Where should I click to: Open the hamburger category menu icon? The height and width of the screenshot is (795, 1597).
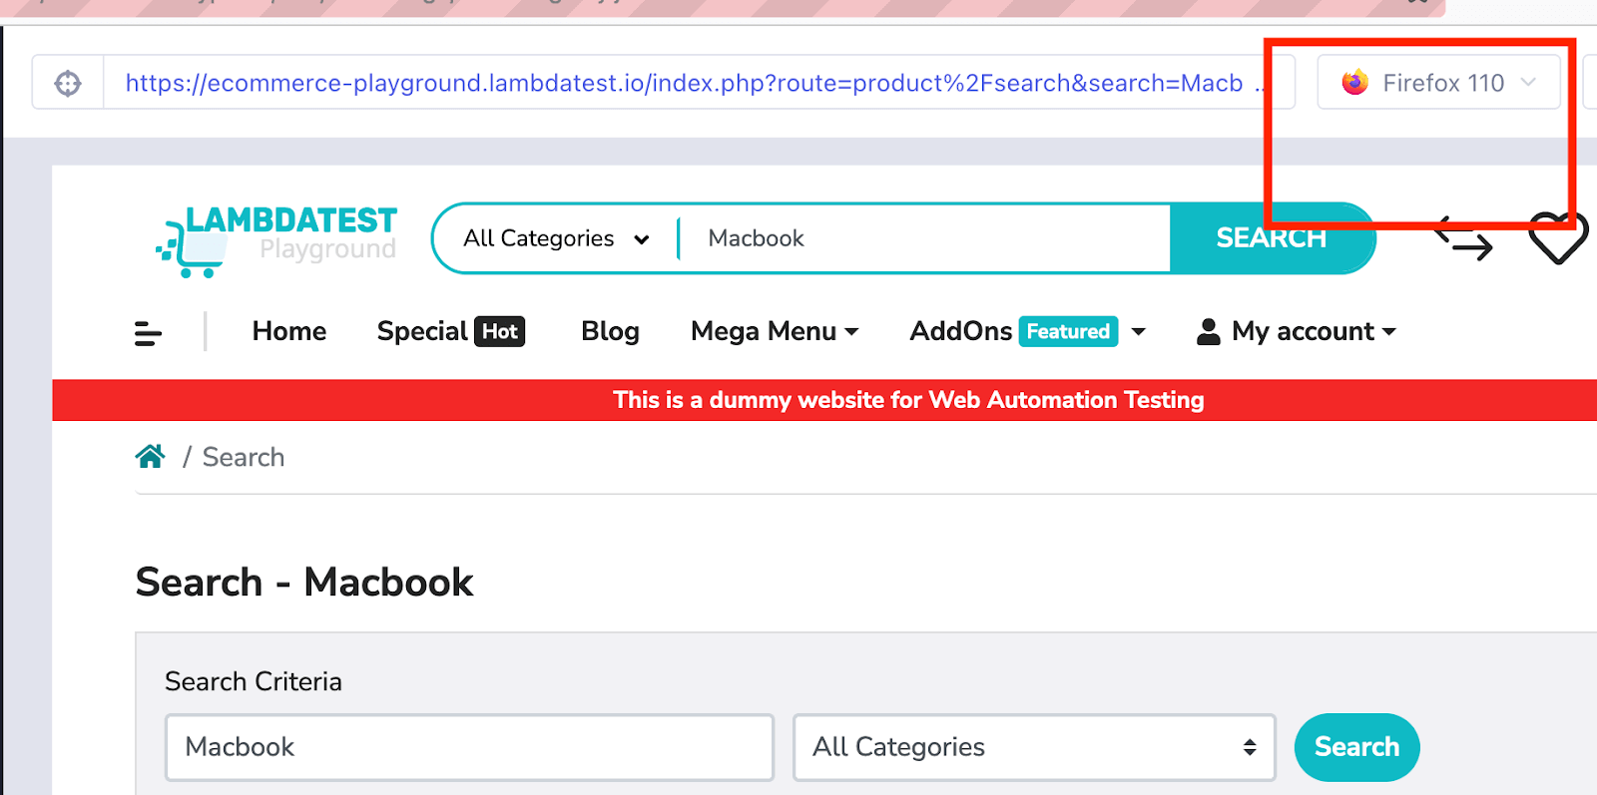point(148,333)
